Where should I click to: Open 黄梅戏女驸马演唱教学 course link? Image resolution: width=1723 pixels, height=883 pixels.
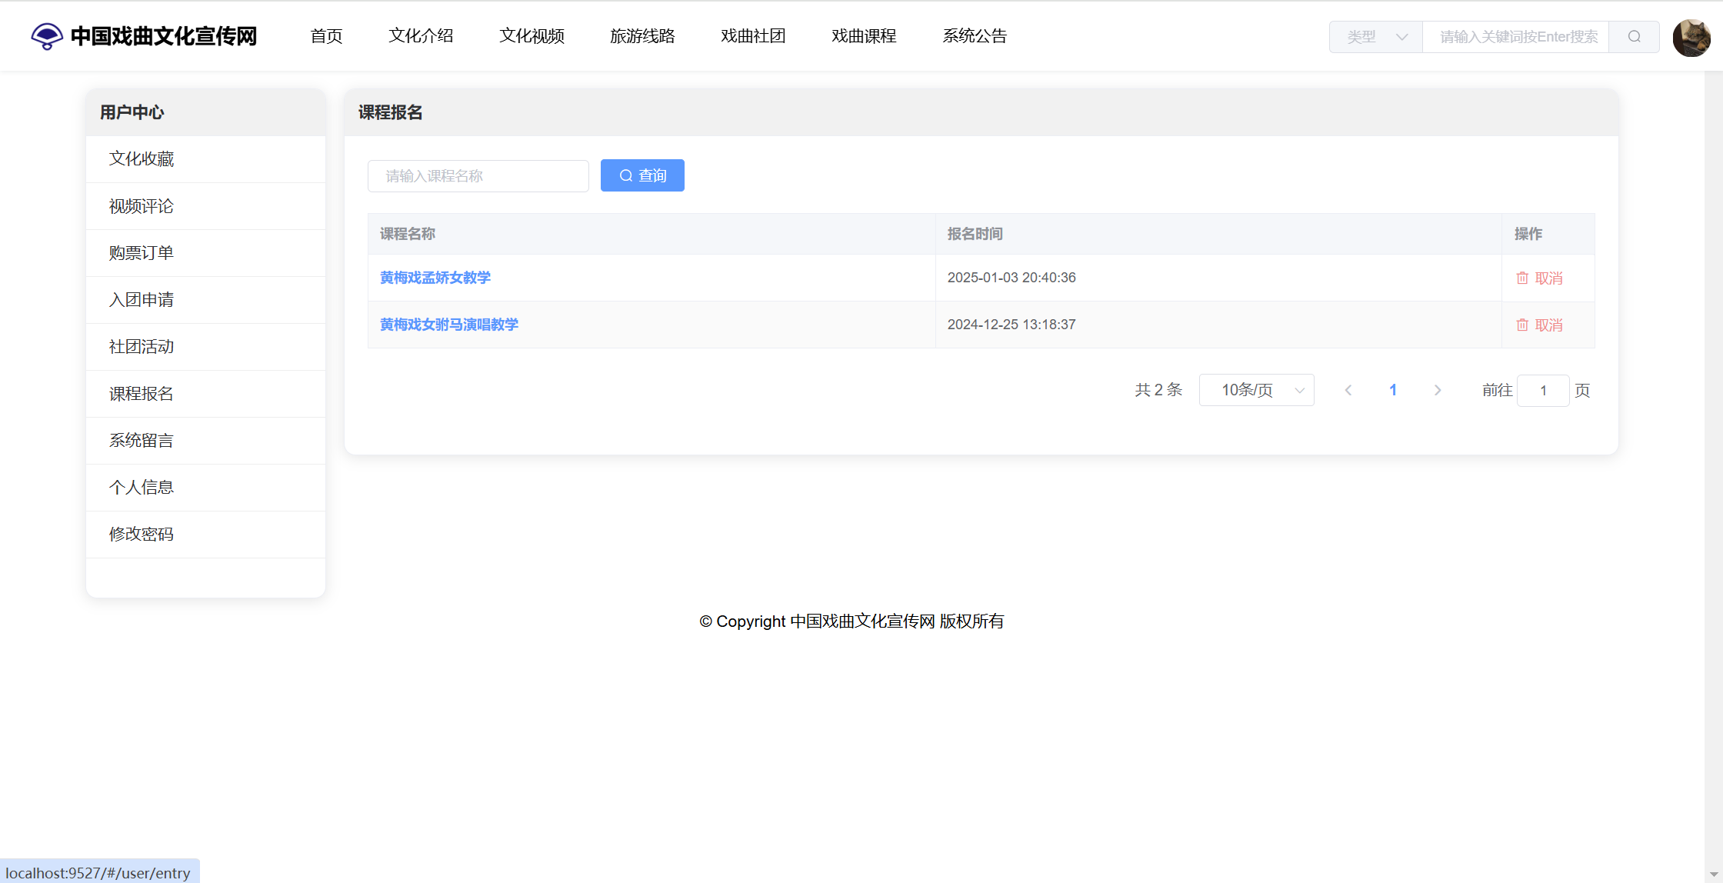pos(449,325)
